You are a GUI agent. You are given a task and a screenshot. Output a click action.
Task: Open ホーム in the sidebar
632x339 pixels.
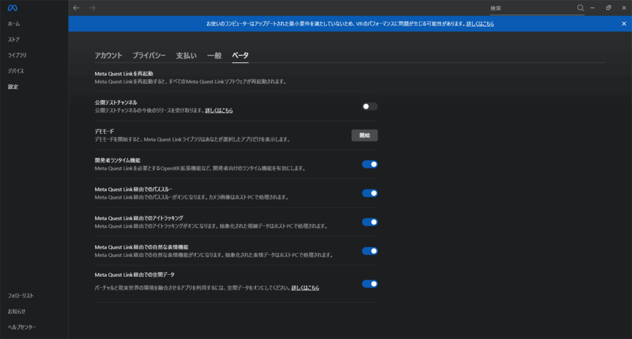click(14, 24)
